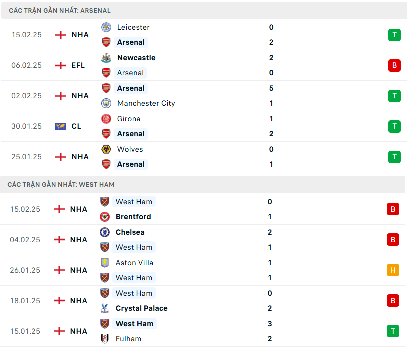This screenshot has height=352, width=407.
Task: Select the red B badge for Newcastle match
Action: [x=394, y=65]
